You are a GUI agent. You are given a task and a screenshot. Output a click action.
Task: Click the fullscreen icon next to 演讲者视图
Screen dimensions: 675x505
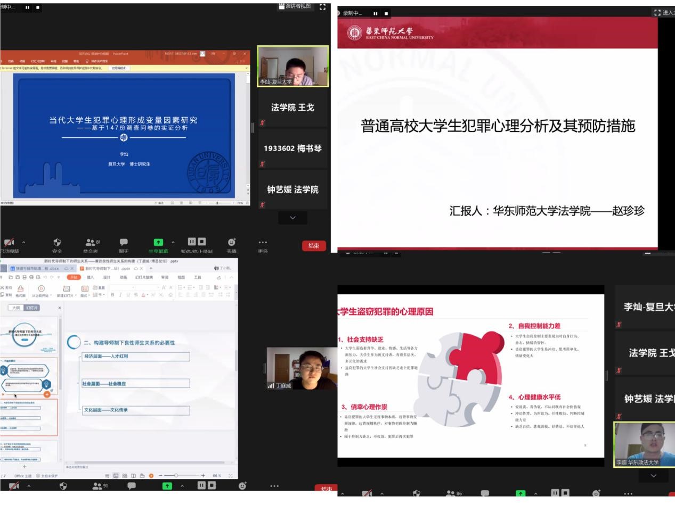coord(322,7)
